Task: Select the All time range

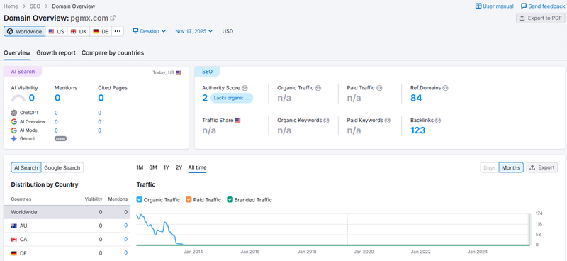Action: tap(198, 167)
